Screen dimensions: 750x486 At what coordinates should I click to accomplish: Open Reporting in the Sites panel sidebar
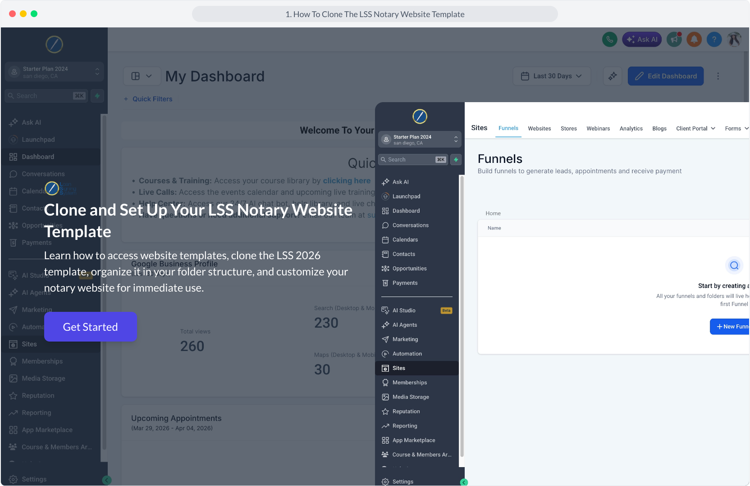point(416,426)
